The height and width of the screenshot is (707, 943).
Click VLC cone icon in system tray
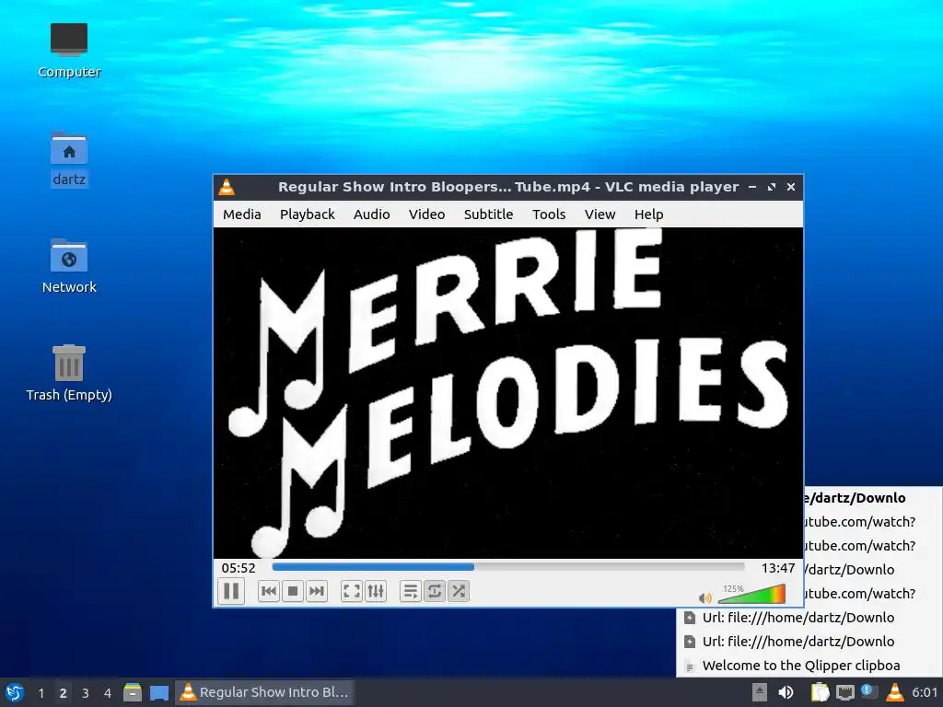point(895,692)
